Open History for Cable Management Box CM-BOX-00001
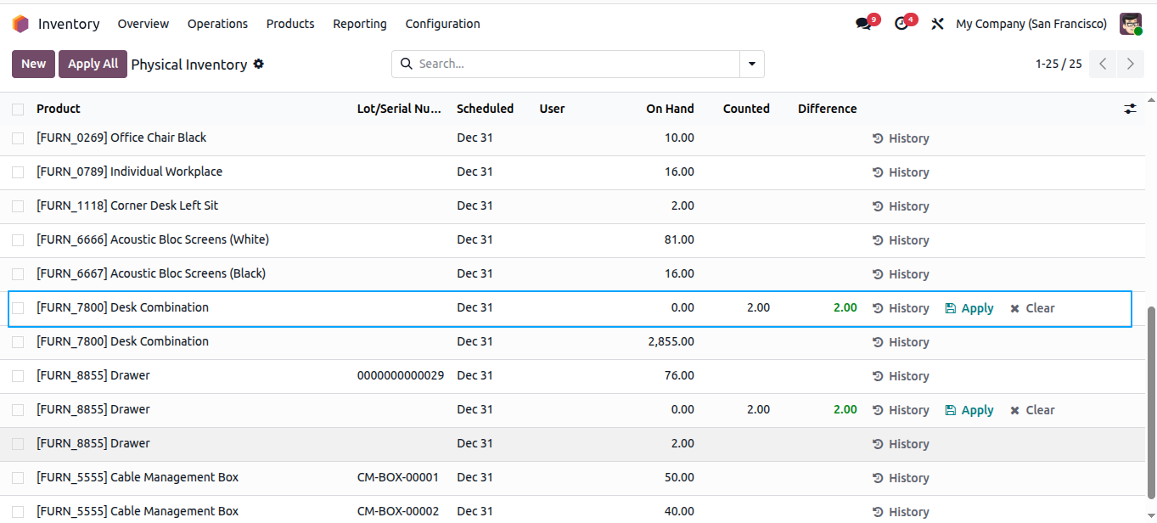This screenshot has height=523, width=1157. (901, 478)
